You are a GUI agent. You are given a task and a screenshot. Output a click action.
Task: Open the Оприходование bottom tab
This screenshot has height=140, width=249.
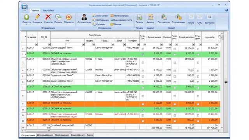click(x=45, y=135)
